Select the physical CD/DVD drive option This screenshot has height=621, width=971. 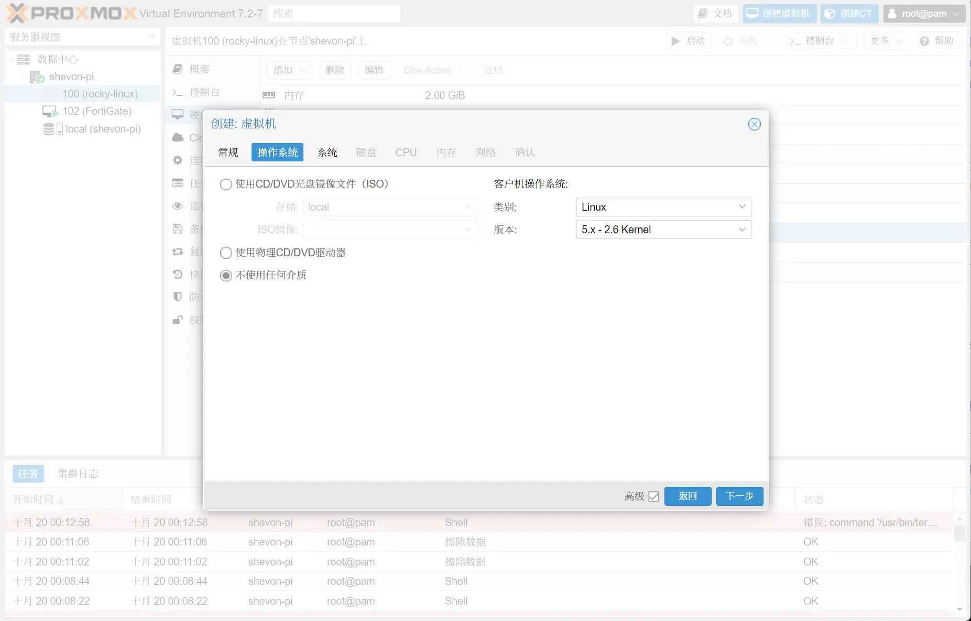[x=226, y=253]
